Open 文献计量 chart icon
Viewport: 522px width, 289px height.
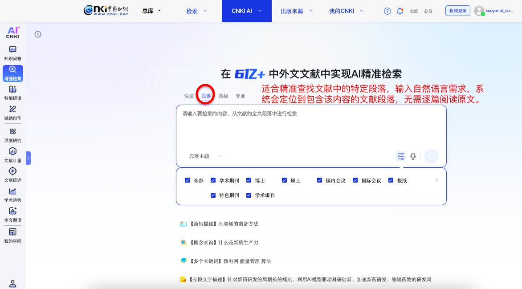(x=12, y=155)
